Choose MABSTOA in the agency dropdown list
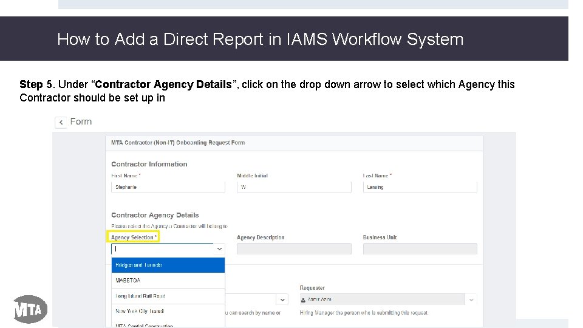Screen dimensions: 583x328 pyautogui.click(x=168, y=281)
